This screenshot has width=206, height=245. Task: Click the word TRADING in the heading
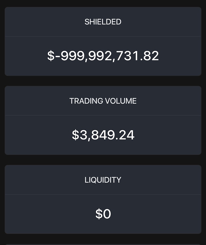point(86,101)
